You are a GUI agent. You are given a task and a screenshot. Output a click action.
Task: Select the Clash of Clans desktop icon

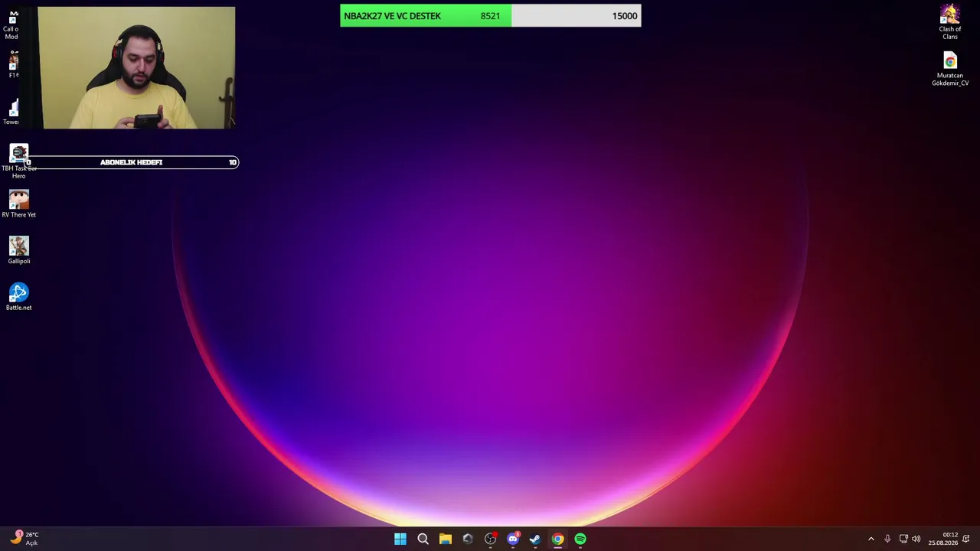coord(950,22)
